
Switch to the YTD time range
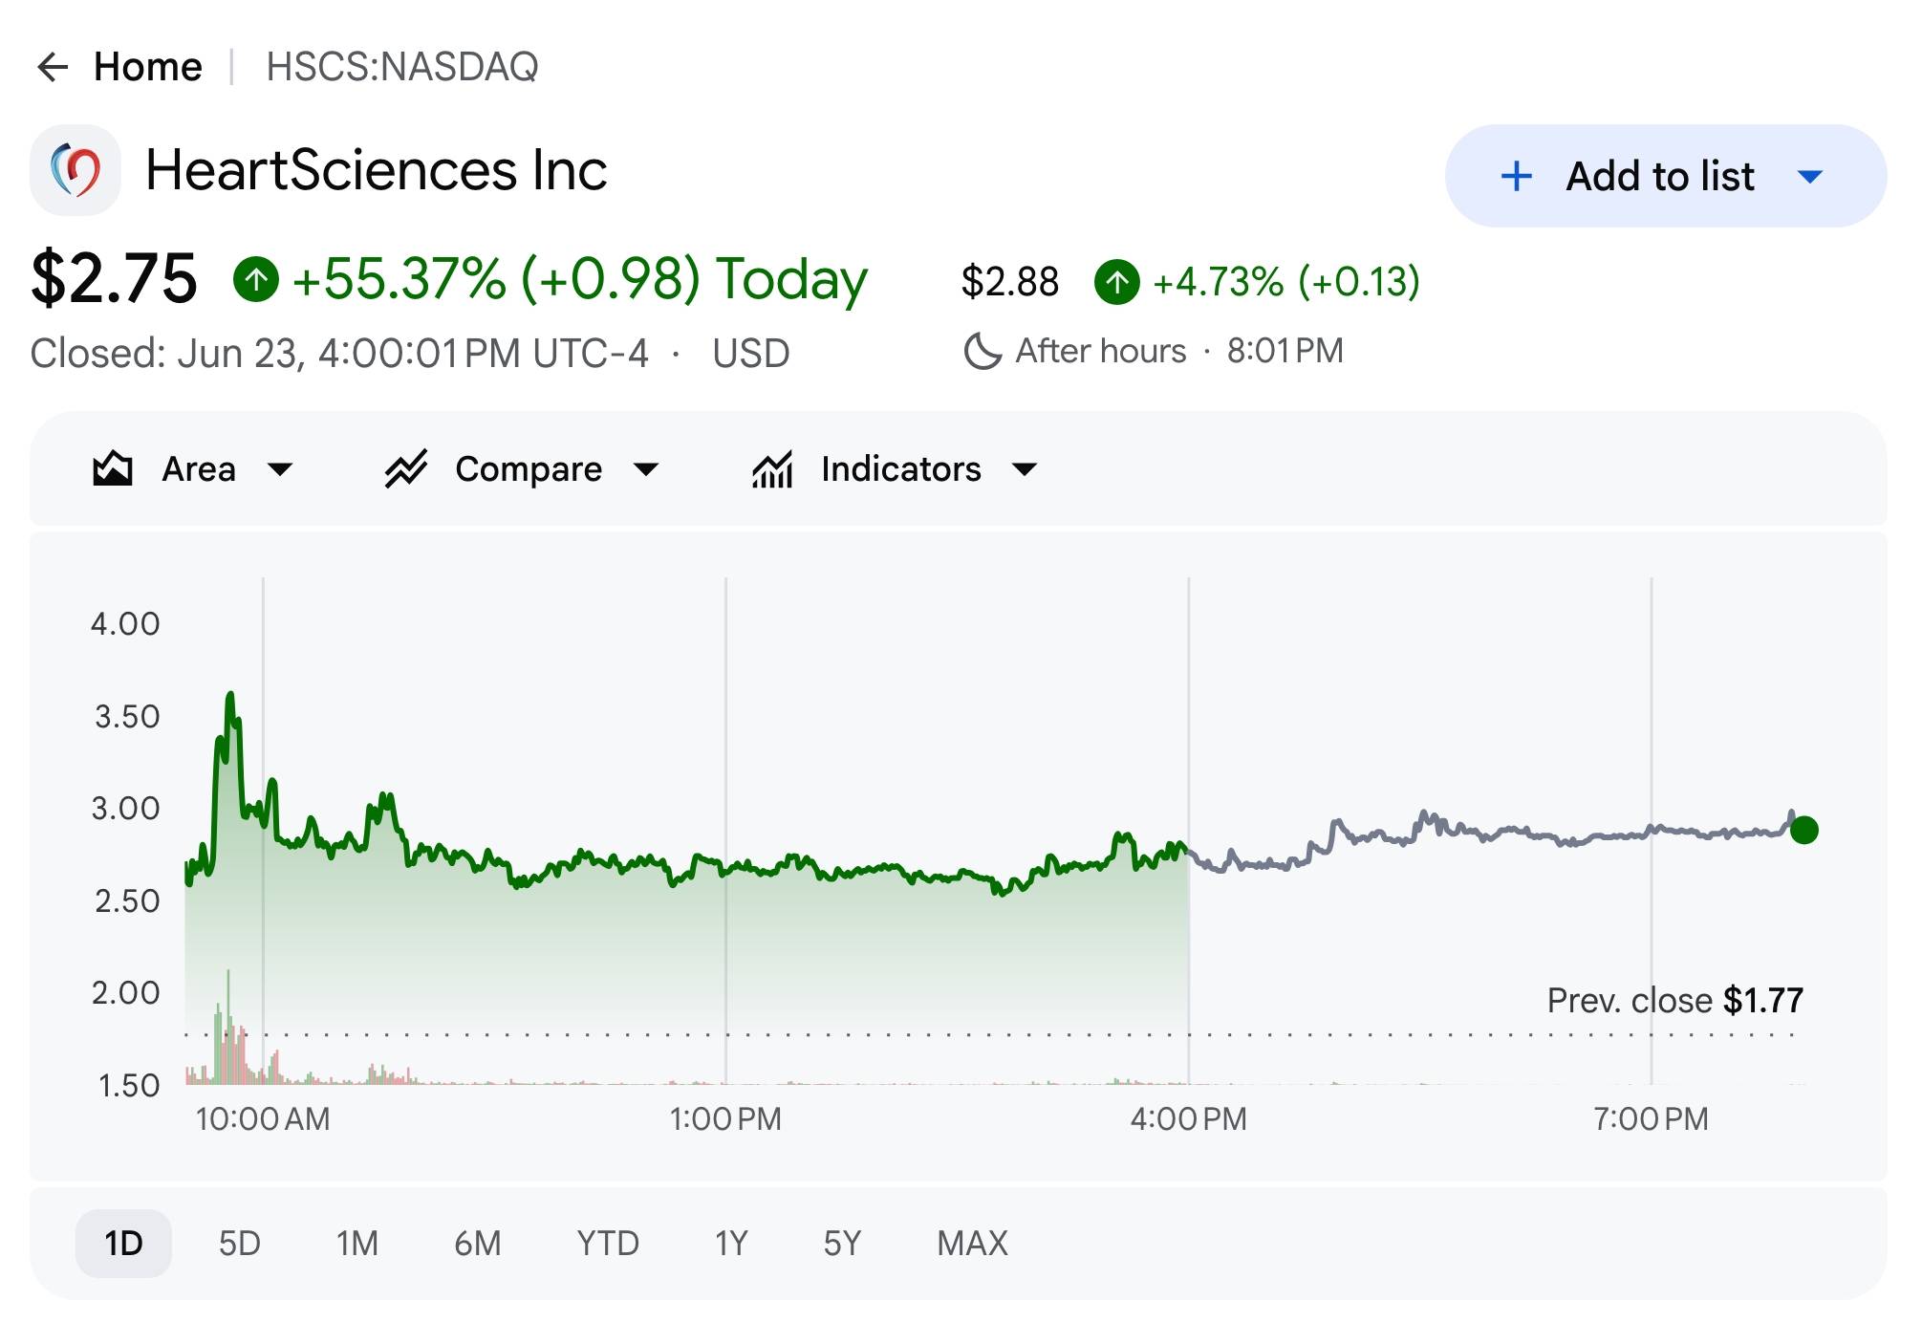pos(608,1244)
